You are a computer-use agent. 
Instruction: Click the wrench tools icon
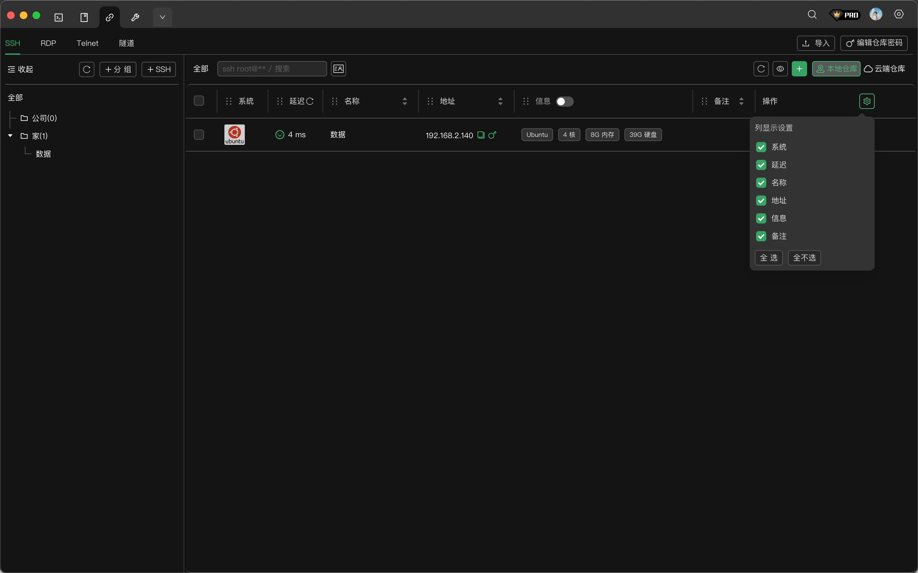(135, 18)
